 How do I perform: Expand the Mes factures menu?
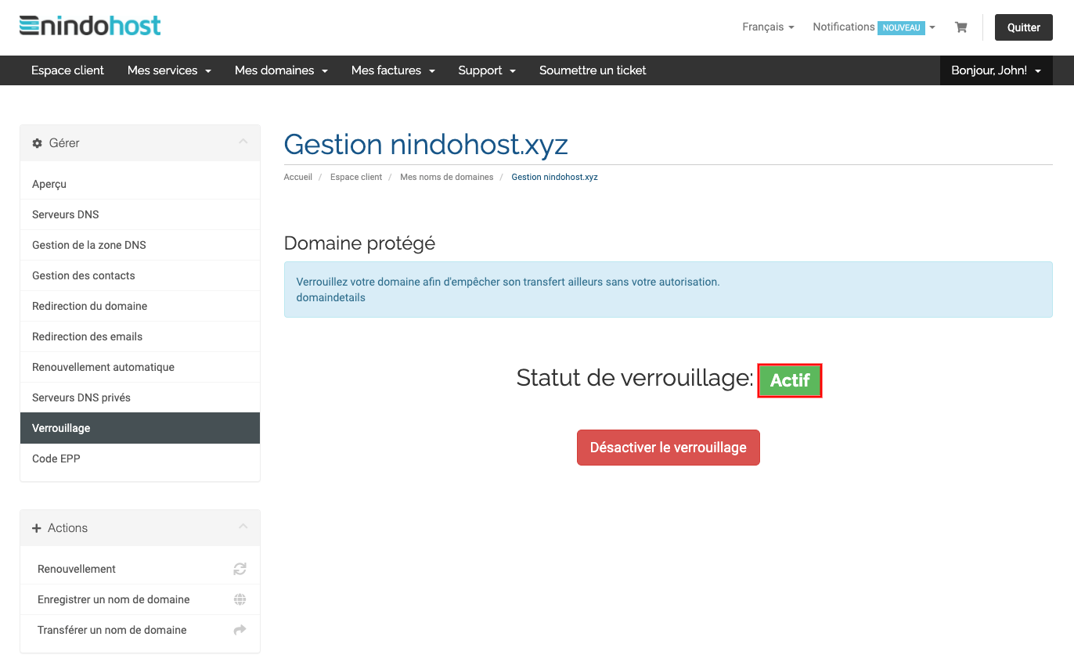(393, 70)
